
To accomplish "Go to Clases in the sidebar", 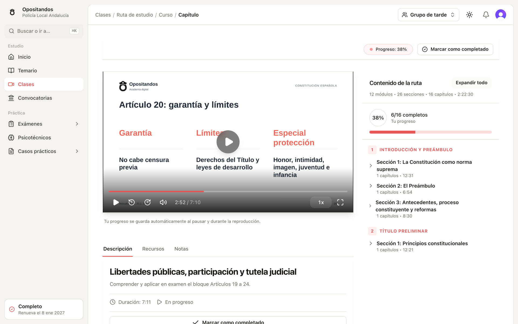I will (x=44, y=84).
